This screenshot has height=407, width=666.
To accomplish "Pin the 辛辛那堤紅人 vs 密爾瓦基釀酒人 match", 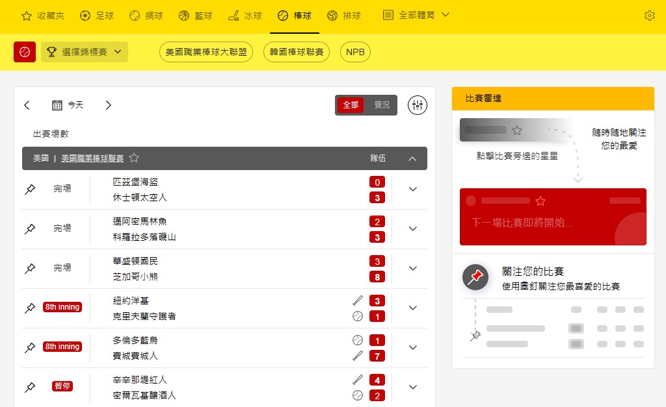I will (x=30, y=387).
